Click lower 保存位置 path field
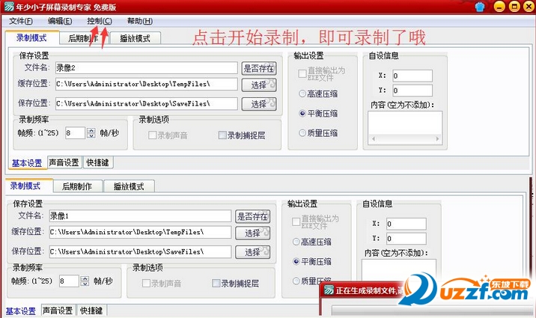536x318 pixels. pyautogui.click(x=140, y=251)
